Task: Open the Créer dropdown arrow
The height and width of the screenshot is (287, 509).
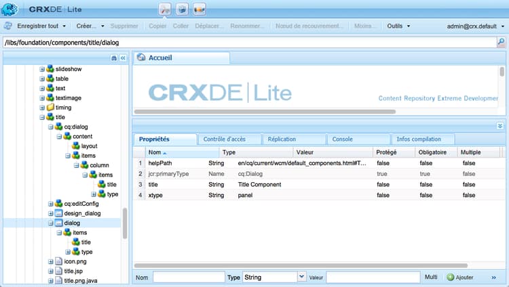Action: 102,26
